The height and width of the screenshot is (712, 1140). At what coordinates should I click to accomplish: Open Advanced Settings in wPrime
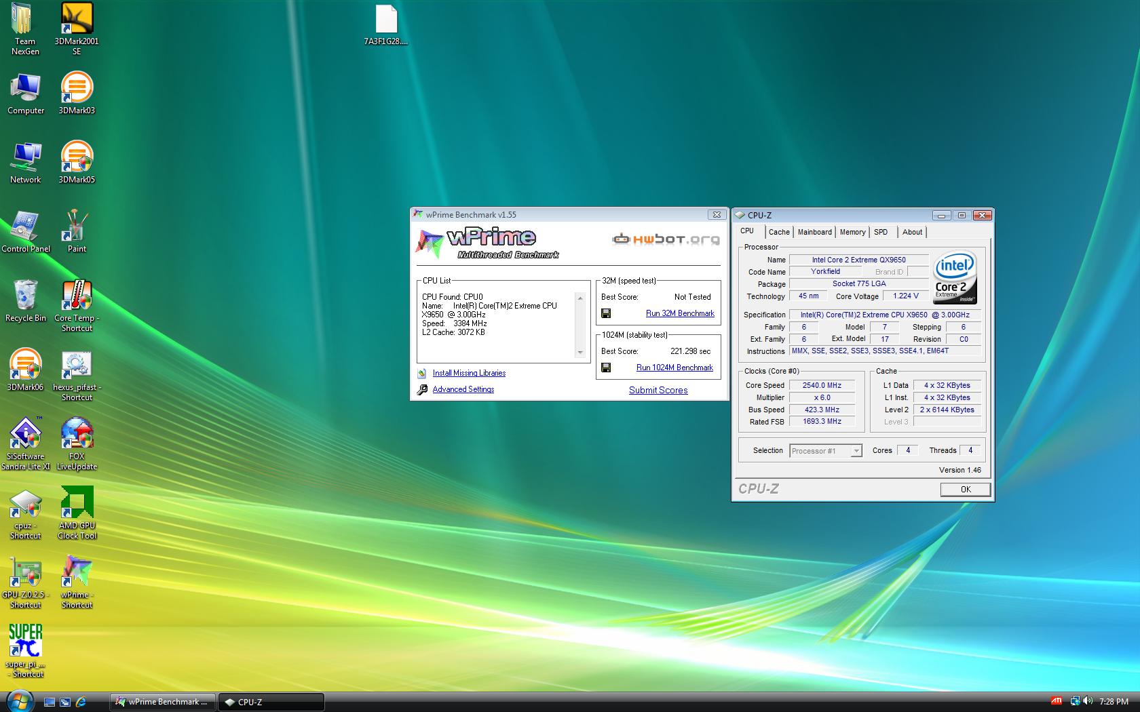pyautogui.click(x=463, y=389)
